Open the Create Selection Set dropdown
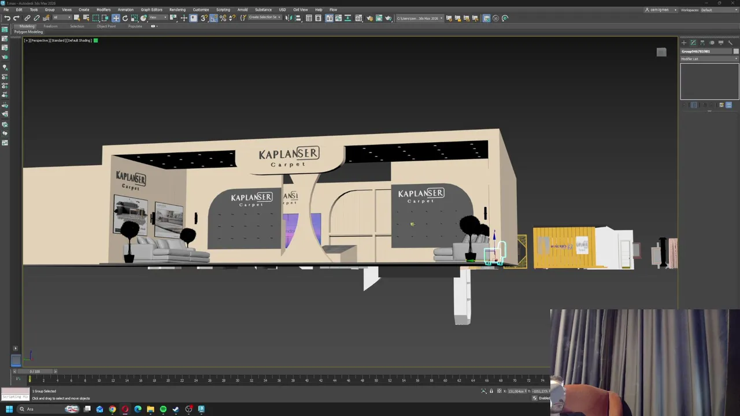Viewport: 740px width, 416px height. tap(265, 18)
